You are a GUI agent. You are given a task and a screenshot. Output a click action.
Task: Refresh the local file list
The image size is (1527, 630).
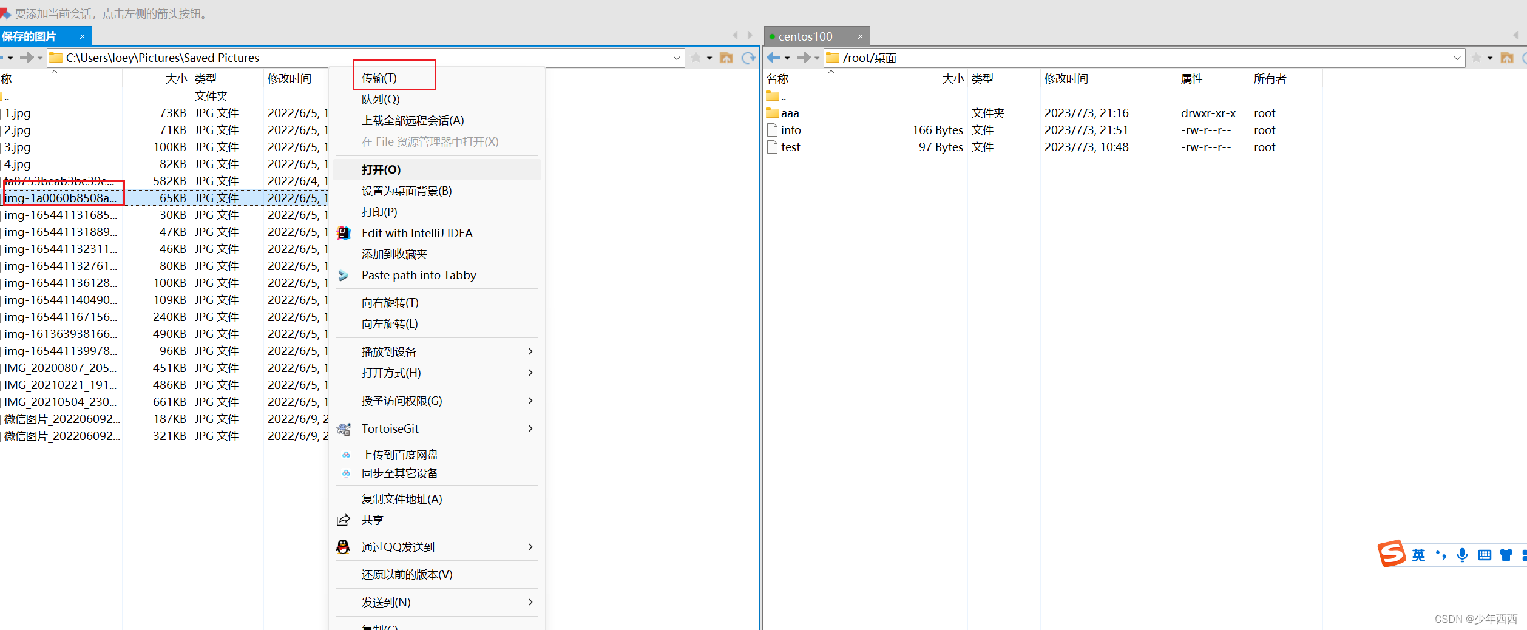tap(749, 58)
